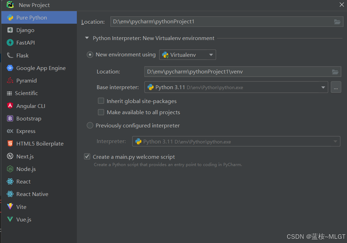347x243 pixels.
Task: Pick the Scientific project type
Action: click(39, 93)
